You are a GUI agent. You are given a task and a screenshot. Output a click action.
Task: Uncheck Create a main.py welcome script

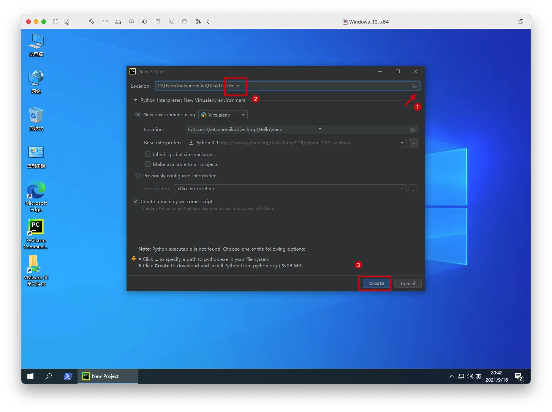click(x=136, y=201)
